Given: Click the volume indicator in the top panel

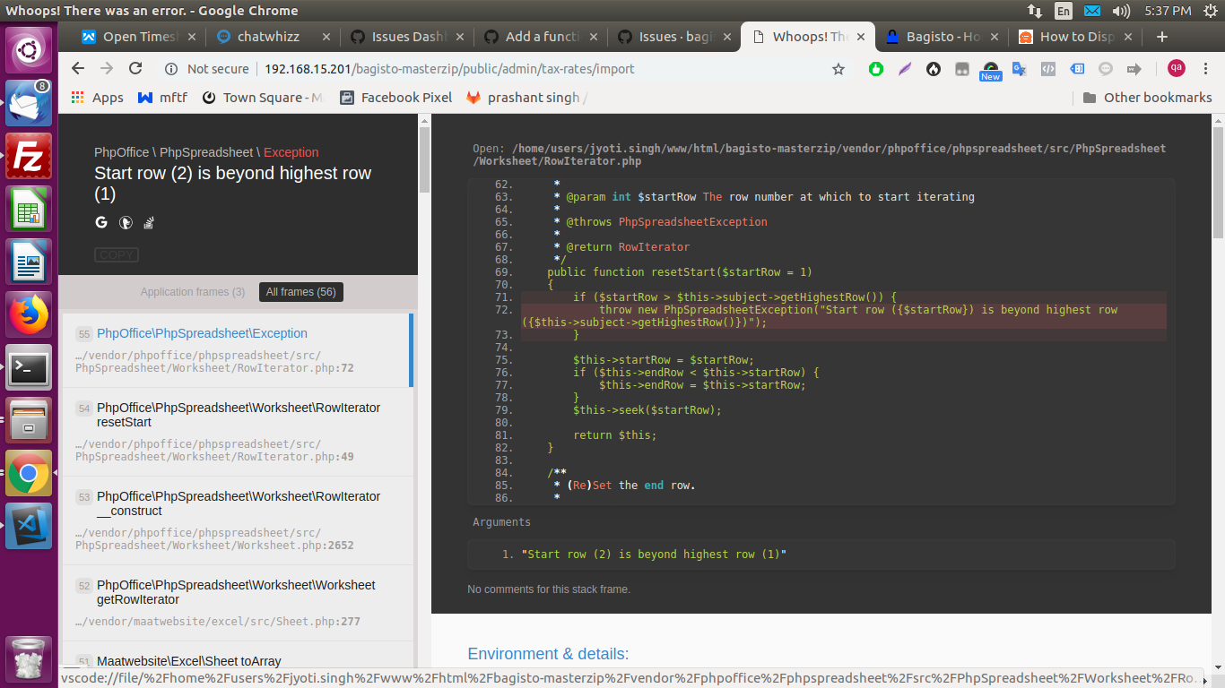Looking at the screenshot, I should (x=1121, y=11).
